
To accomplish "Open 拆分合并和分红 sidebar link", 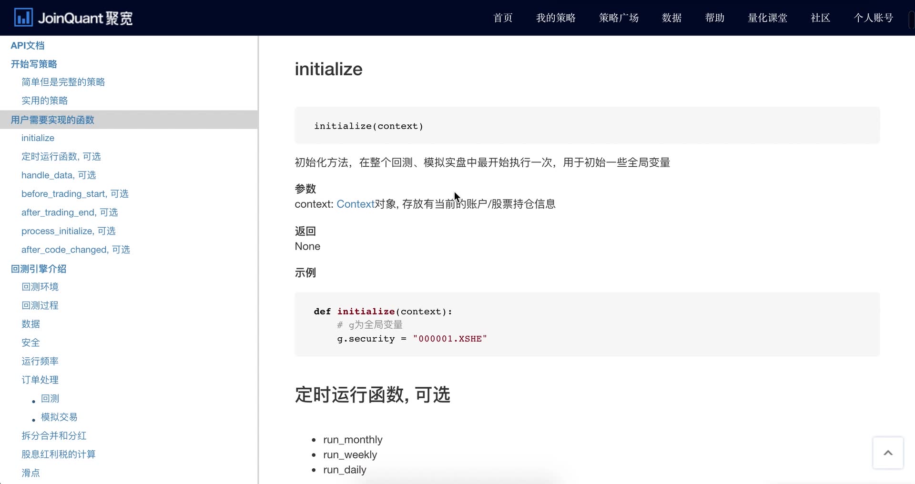I will 54,435.
